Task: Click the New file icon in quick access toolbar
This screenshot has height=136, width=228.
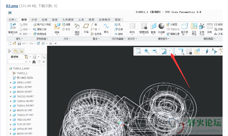Action: [x=10, y=43]
